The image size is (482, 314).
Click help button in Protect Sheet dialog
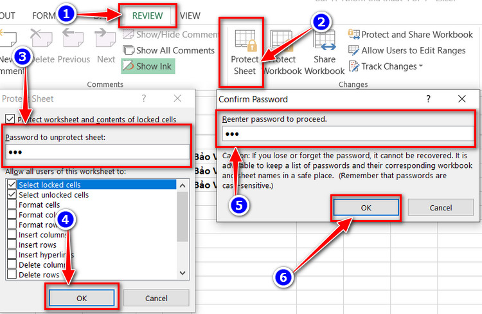click(x=143, y=98)
